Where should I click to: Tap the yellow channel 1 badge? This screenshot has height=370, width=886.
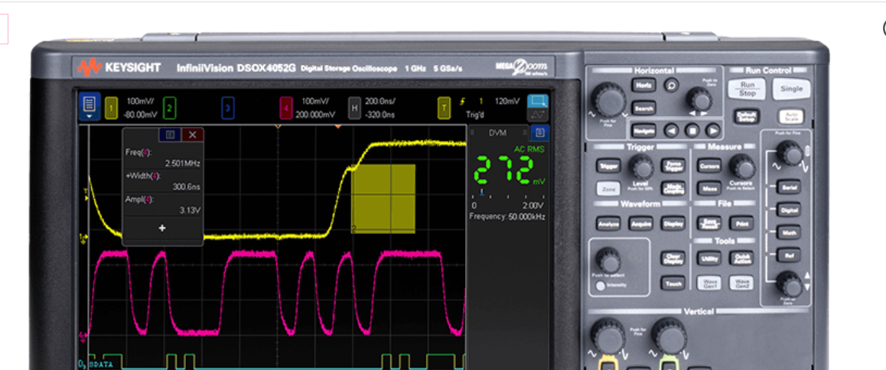click(x=111, y=108)
